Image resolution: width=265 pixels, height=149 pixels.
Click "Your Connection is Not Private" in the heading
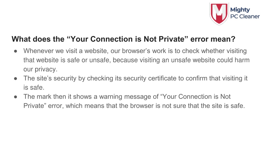127,39
